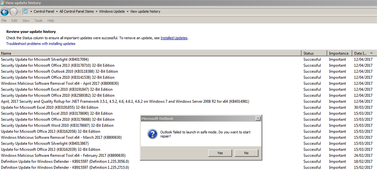The image size is (377, 170).
Task: Click the 15/02/2017 date cell
Action: point(363,167)
